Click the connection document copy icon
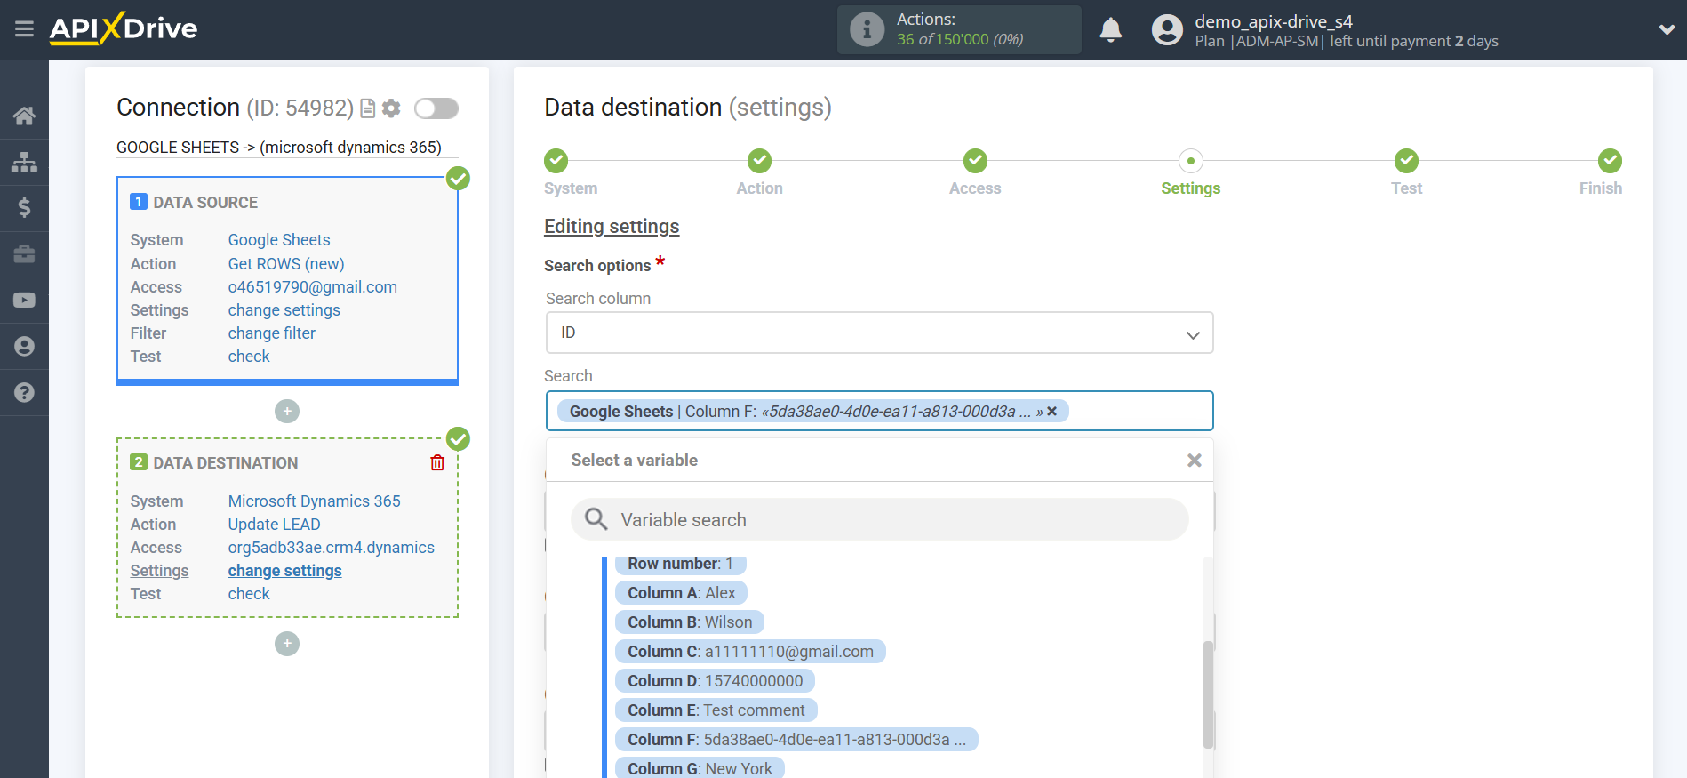This screenshot has height=778, width=1687. (x=367, y=108)
